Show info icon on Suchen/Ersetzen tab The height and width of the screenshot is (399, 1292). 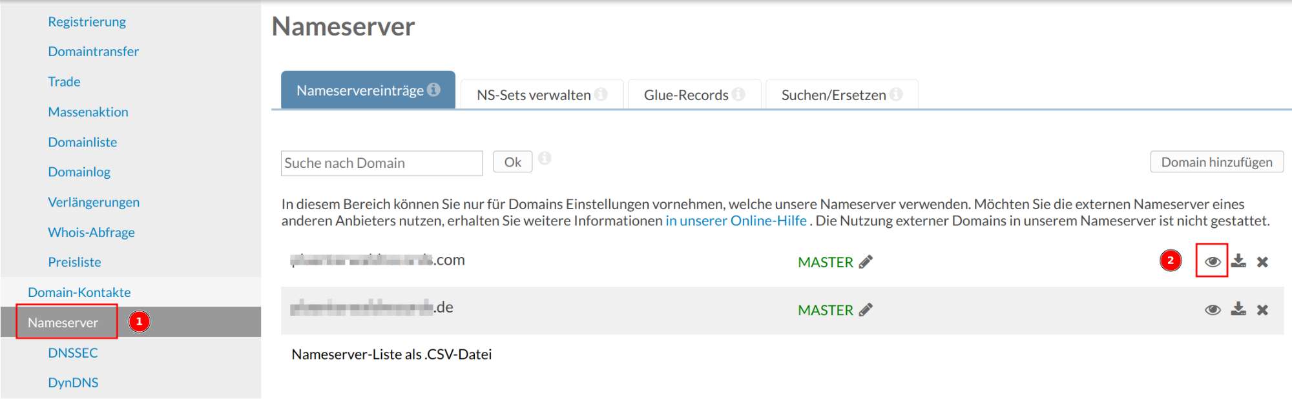tap(896, 94)
